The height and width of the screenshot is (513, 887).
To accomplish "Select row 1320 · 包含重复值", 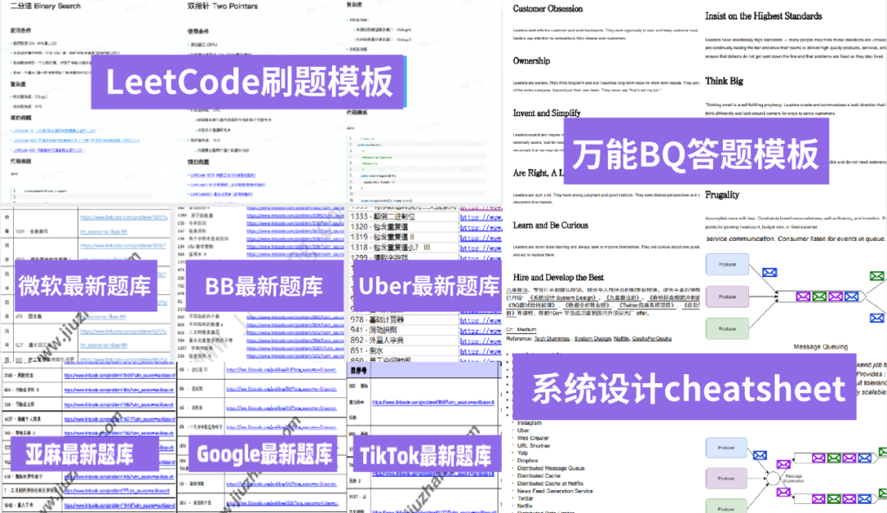I will (x=404, y=226).
